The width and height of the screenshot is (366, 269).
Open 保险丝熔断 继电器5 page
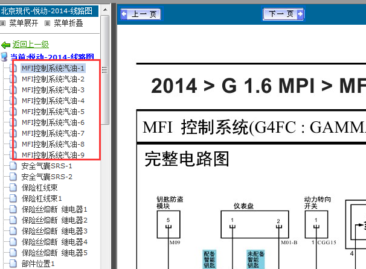click(x=54, y=253)
